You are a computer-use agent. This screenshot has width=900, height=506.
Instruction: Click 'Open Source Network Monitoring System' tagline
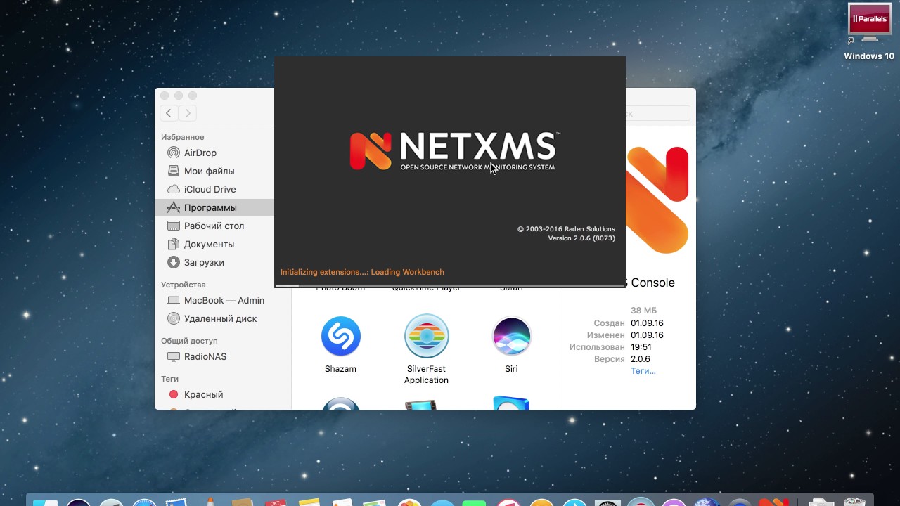[477, 167]
